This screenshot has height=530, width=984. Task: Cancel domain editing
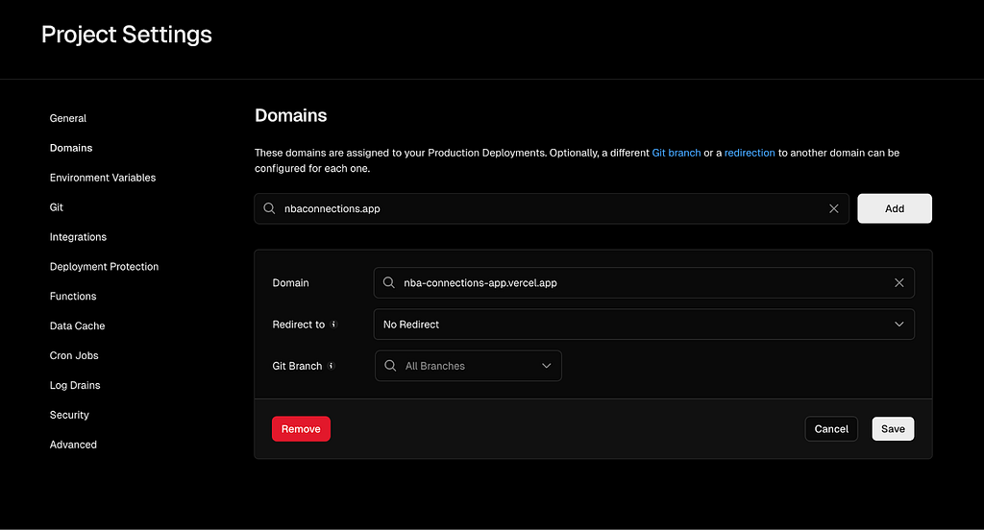[x=831, y=429]
